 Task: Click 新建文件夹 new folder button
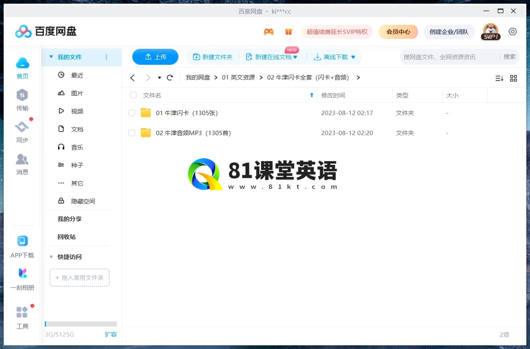coord(213,57)
